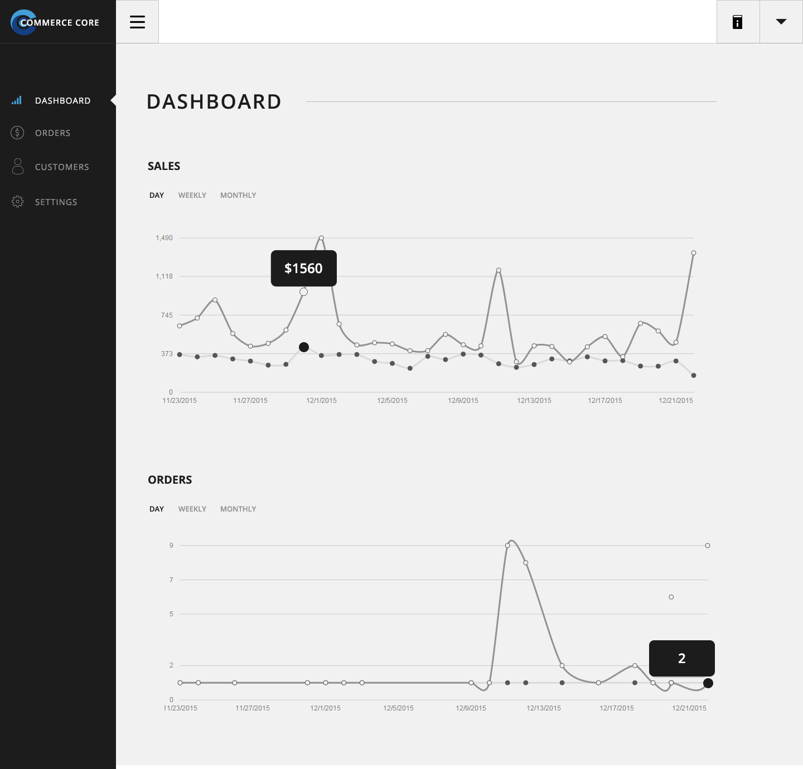803x769 pixels.
Task: Open the Orders page from sidebar
Action: click(x=52, y=133)
